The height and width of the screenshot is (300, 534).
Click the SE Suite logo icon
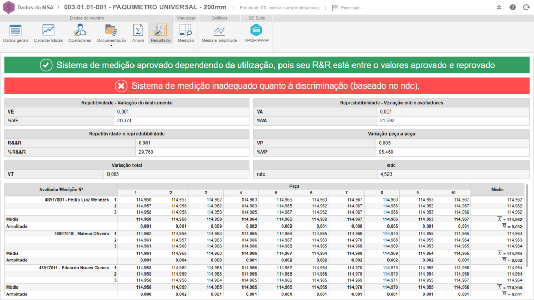8,8
